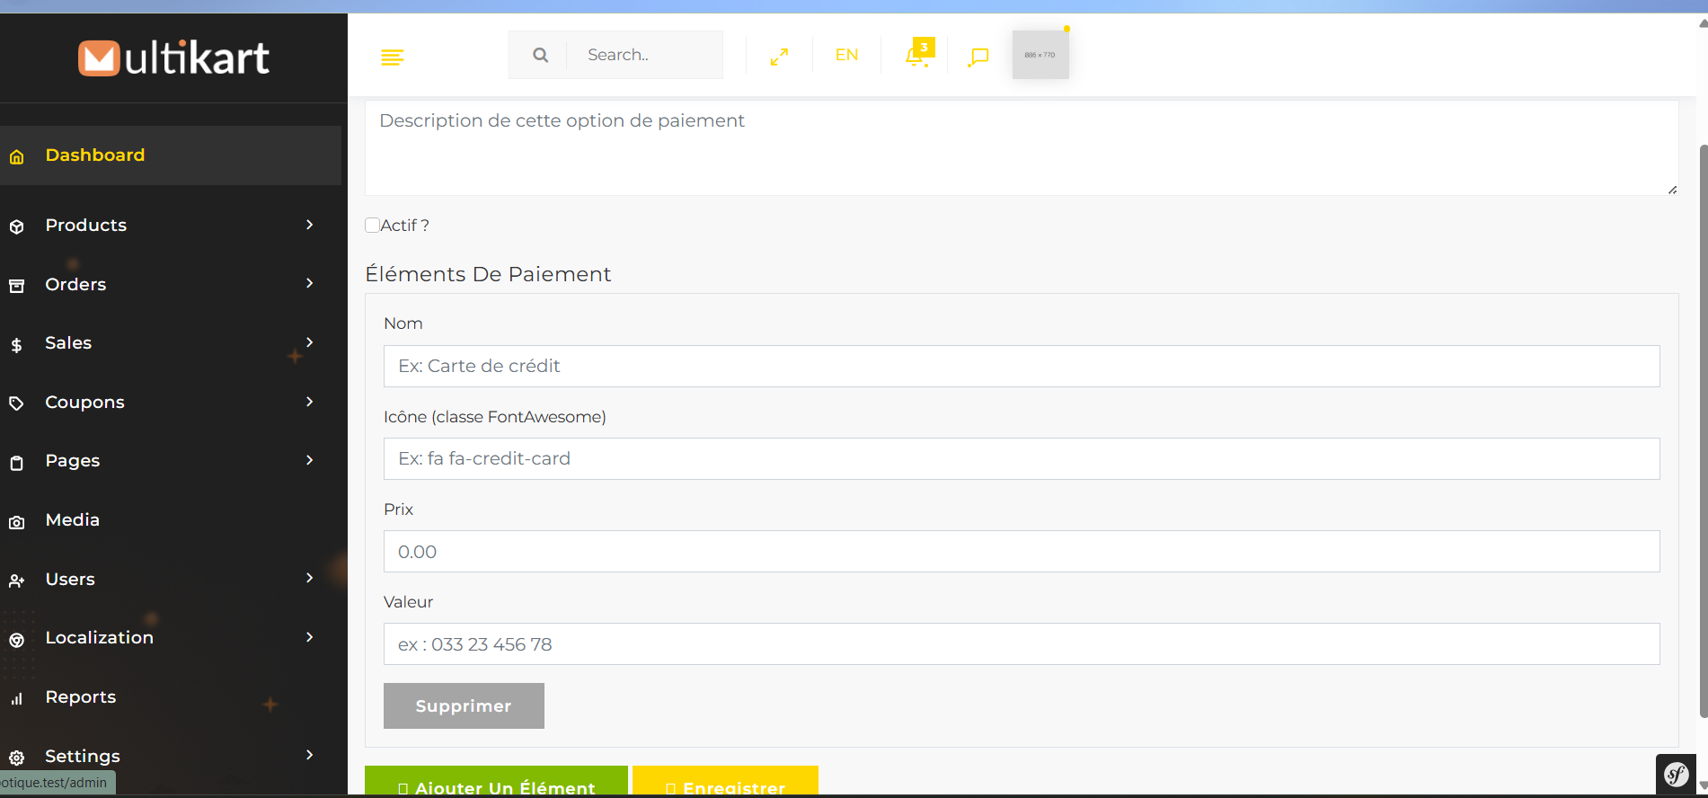The height and width of the screenshot is (798, 1708).
Task: Expand the Settings menu chevron
Action: [x=309, y=755]
